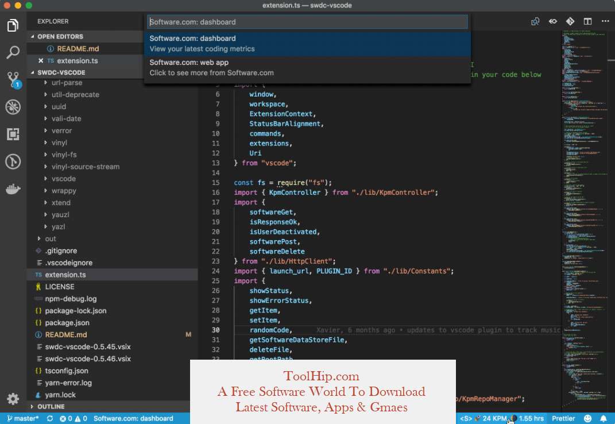Open the Search view in the activity bar
The width and height of the screenshot is (615, 424).
13,52
